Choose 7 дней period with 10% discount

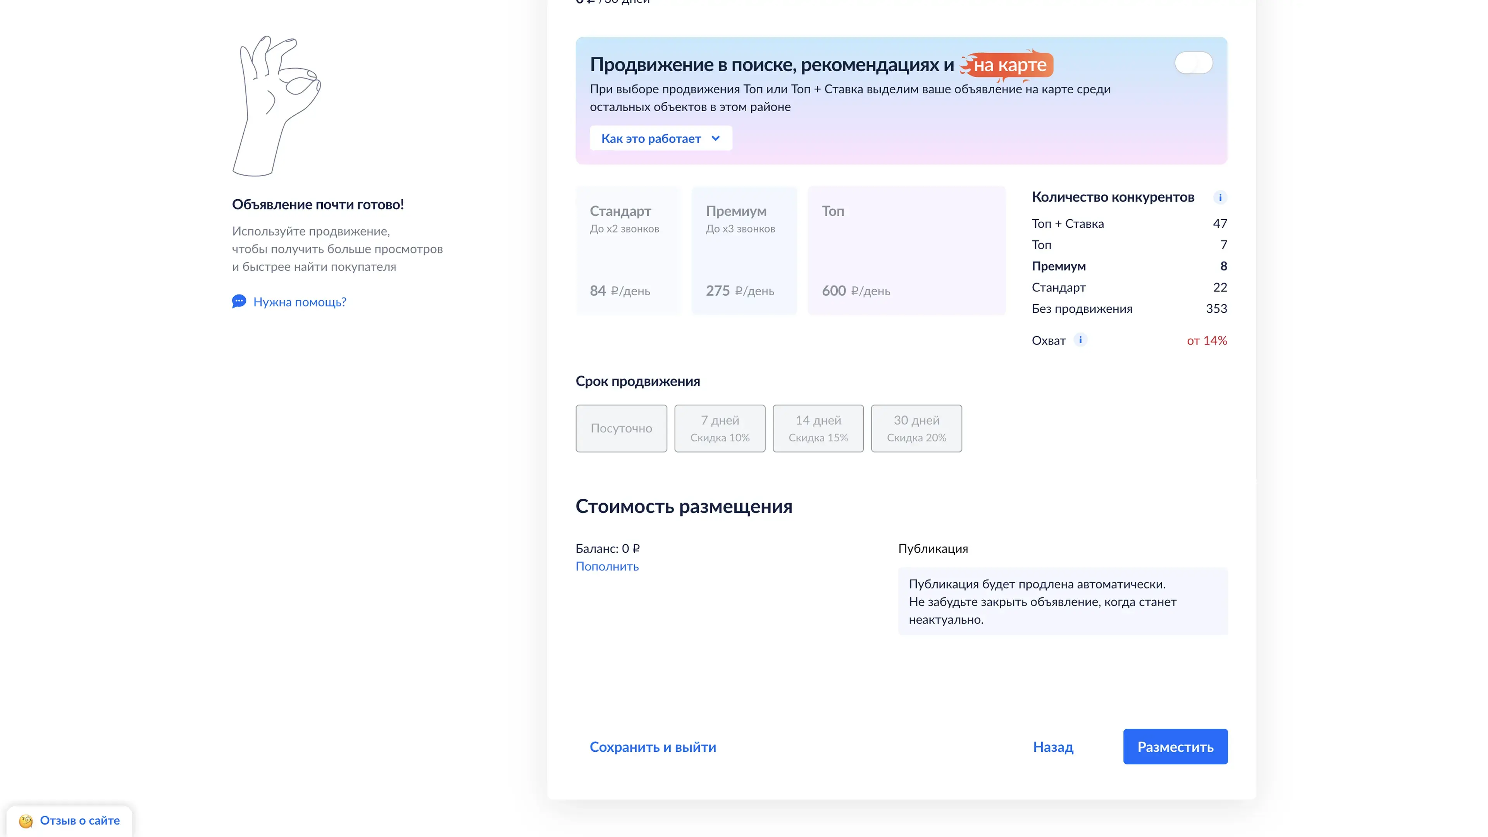click(x=720, y=429)
